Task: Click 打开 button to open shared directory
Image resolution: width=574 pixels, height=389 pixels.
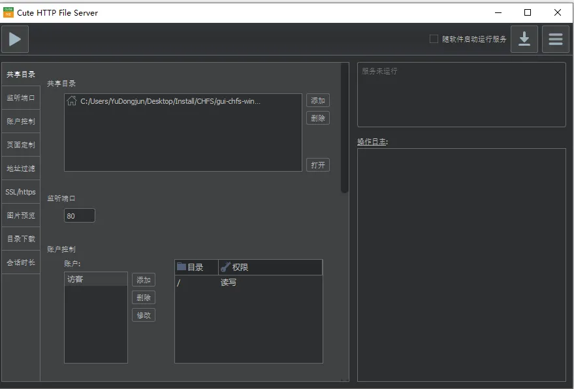Action: click(318, 165)
